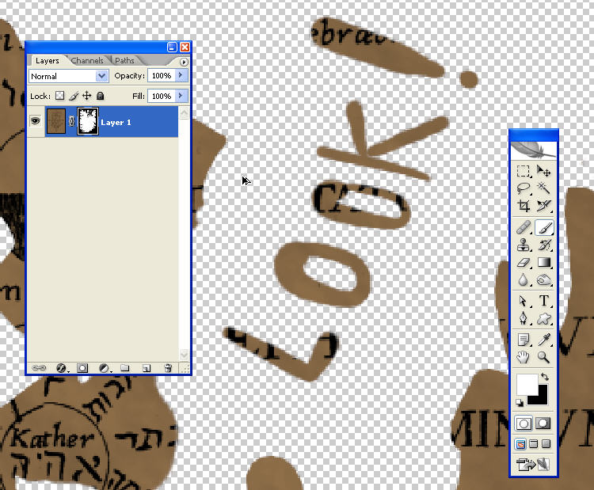Open add layer style menu
Image resolution: width=594 pixels, height=490 pixels.
pos(61,367)
